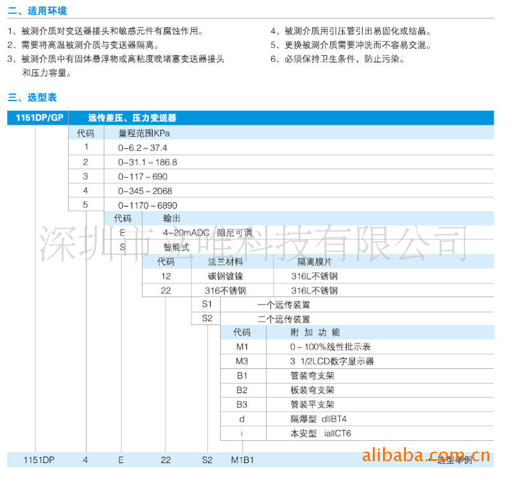
Task: Click code '1' in the range table
Action: point(86,147)
